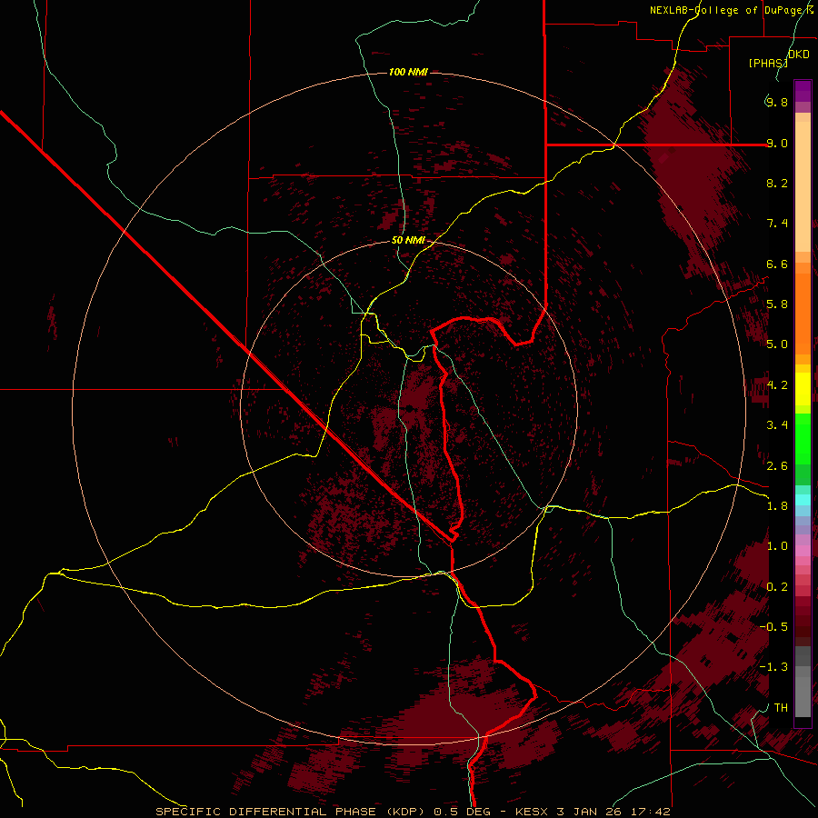Click the 6.6 value on color scale

[777, 264]
